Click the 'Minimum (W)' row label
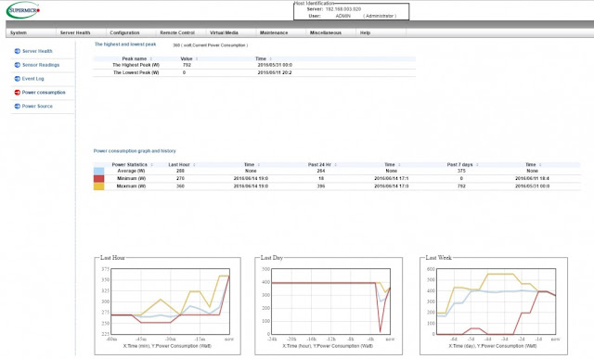This screenshot has width=594, height=359. [x=132, y=179]
